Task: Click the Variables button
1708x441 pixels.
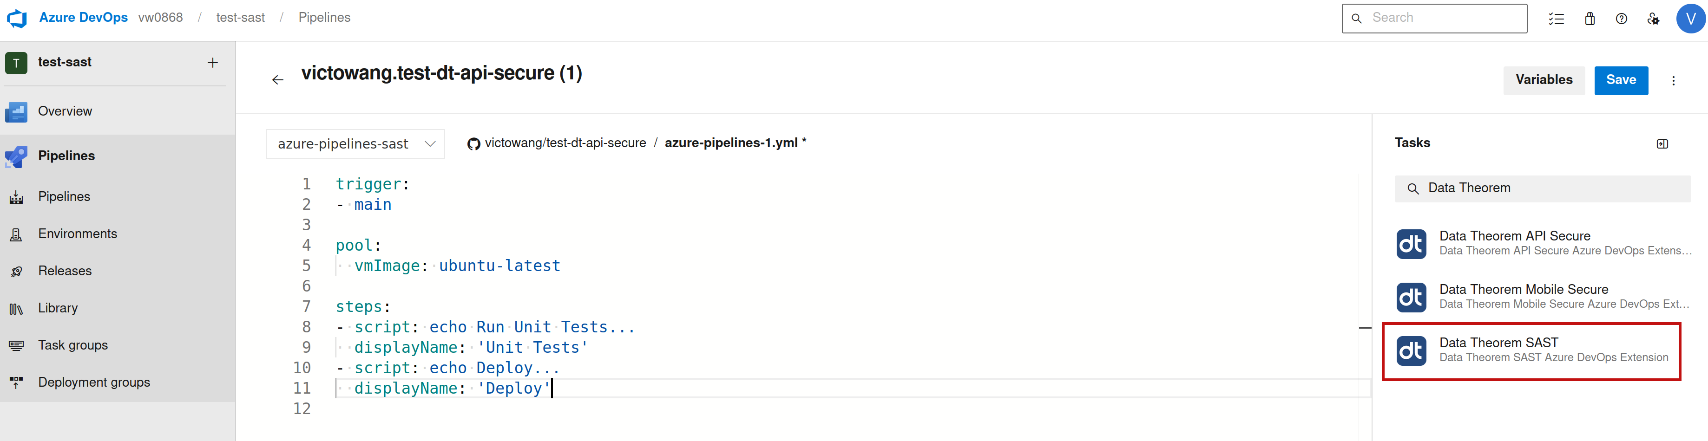Action: tap(1544, 80)
